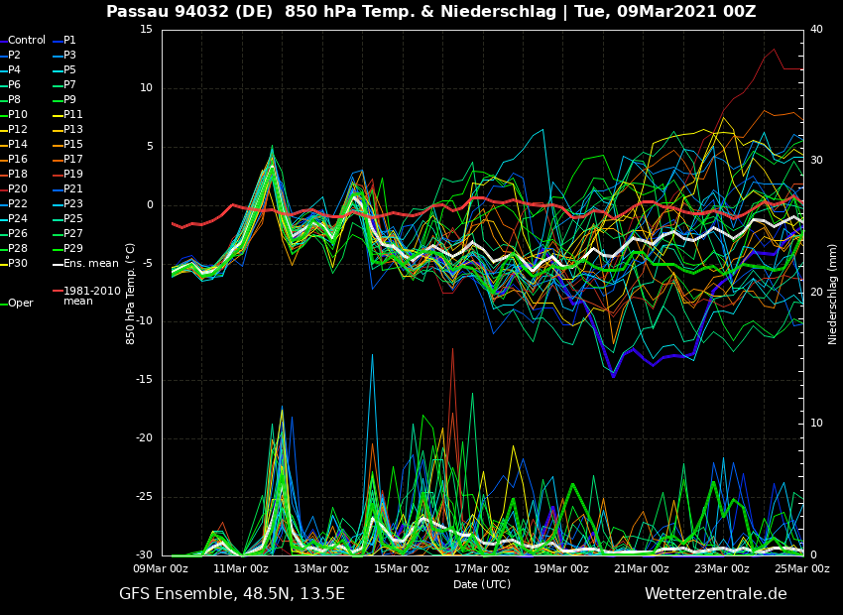
Task: Select the '30' Niederschlag axis tick
Action: pos(816,161)
